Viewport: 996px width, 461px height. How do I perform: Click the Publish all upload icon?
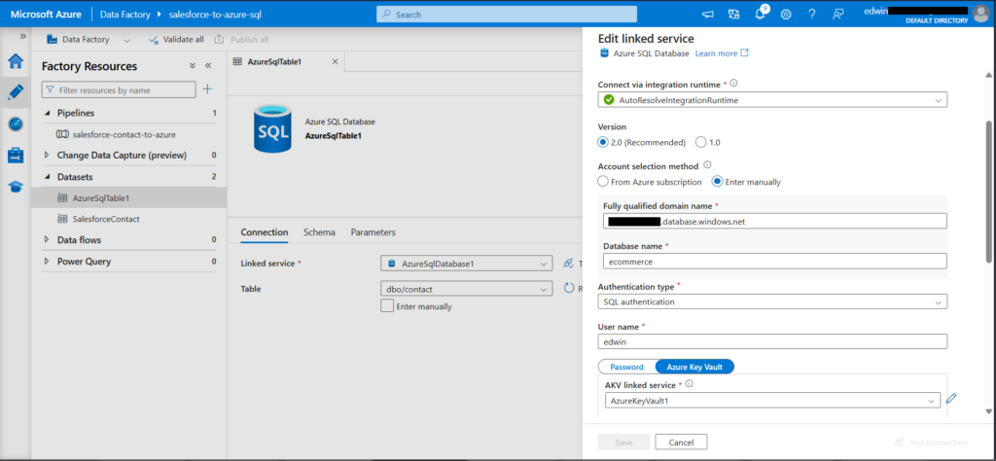tap(219, 39)
